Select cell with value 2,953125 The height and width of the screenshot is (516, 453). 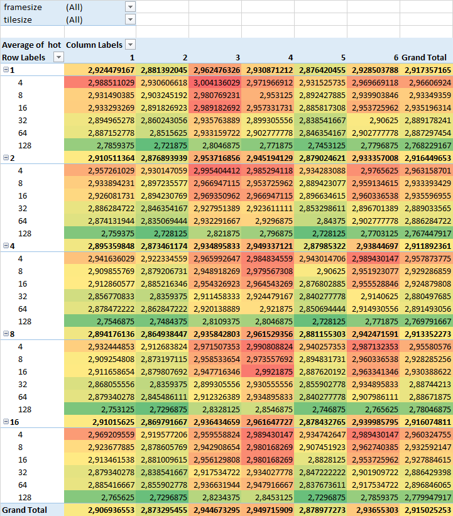tap(268, 95)
